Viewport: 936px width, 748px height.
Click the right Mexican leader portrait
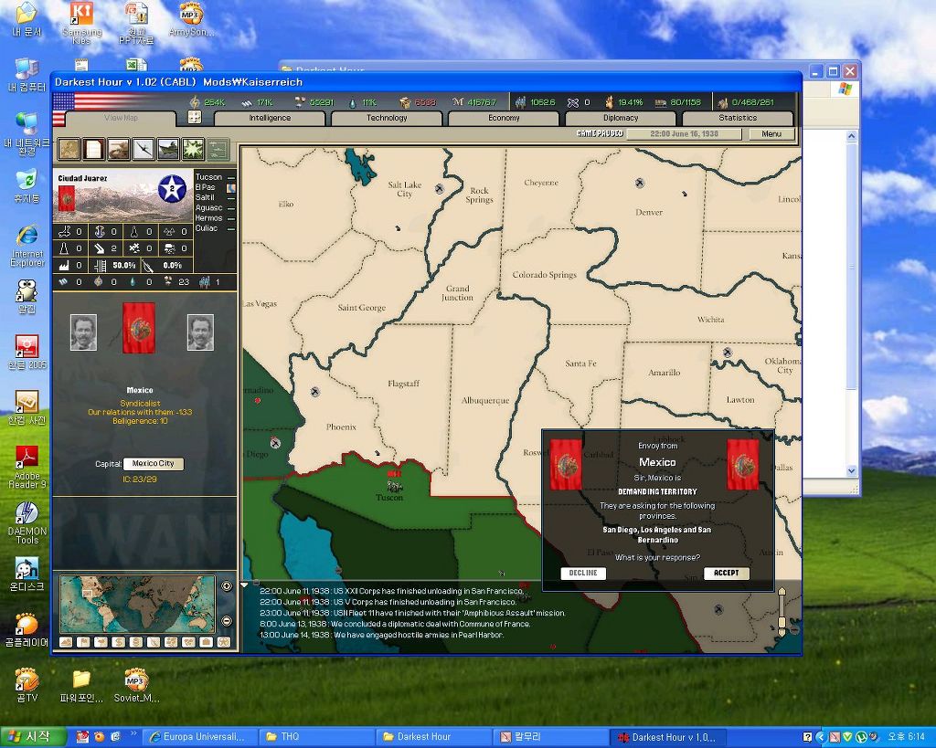(x=200, y=332)
